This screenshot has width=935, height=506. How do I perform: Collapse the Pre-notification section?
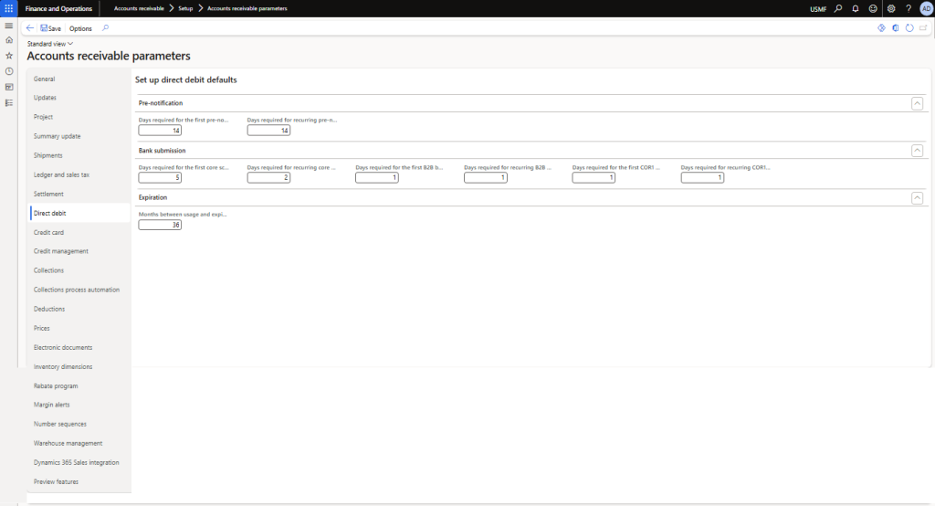(917, 103)
